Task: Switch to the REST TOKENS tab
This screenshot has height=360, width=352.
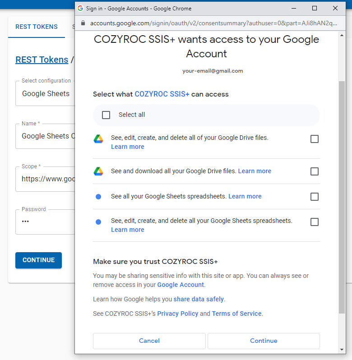Action: point(37,27)
